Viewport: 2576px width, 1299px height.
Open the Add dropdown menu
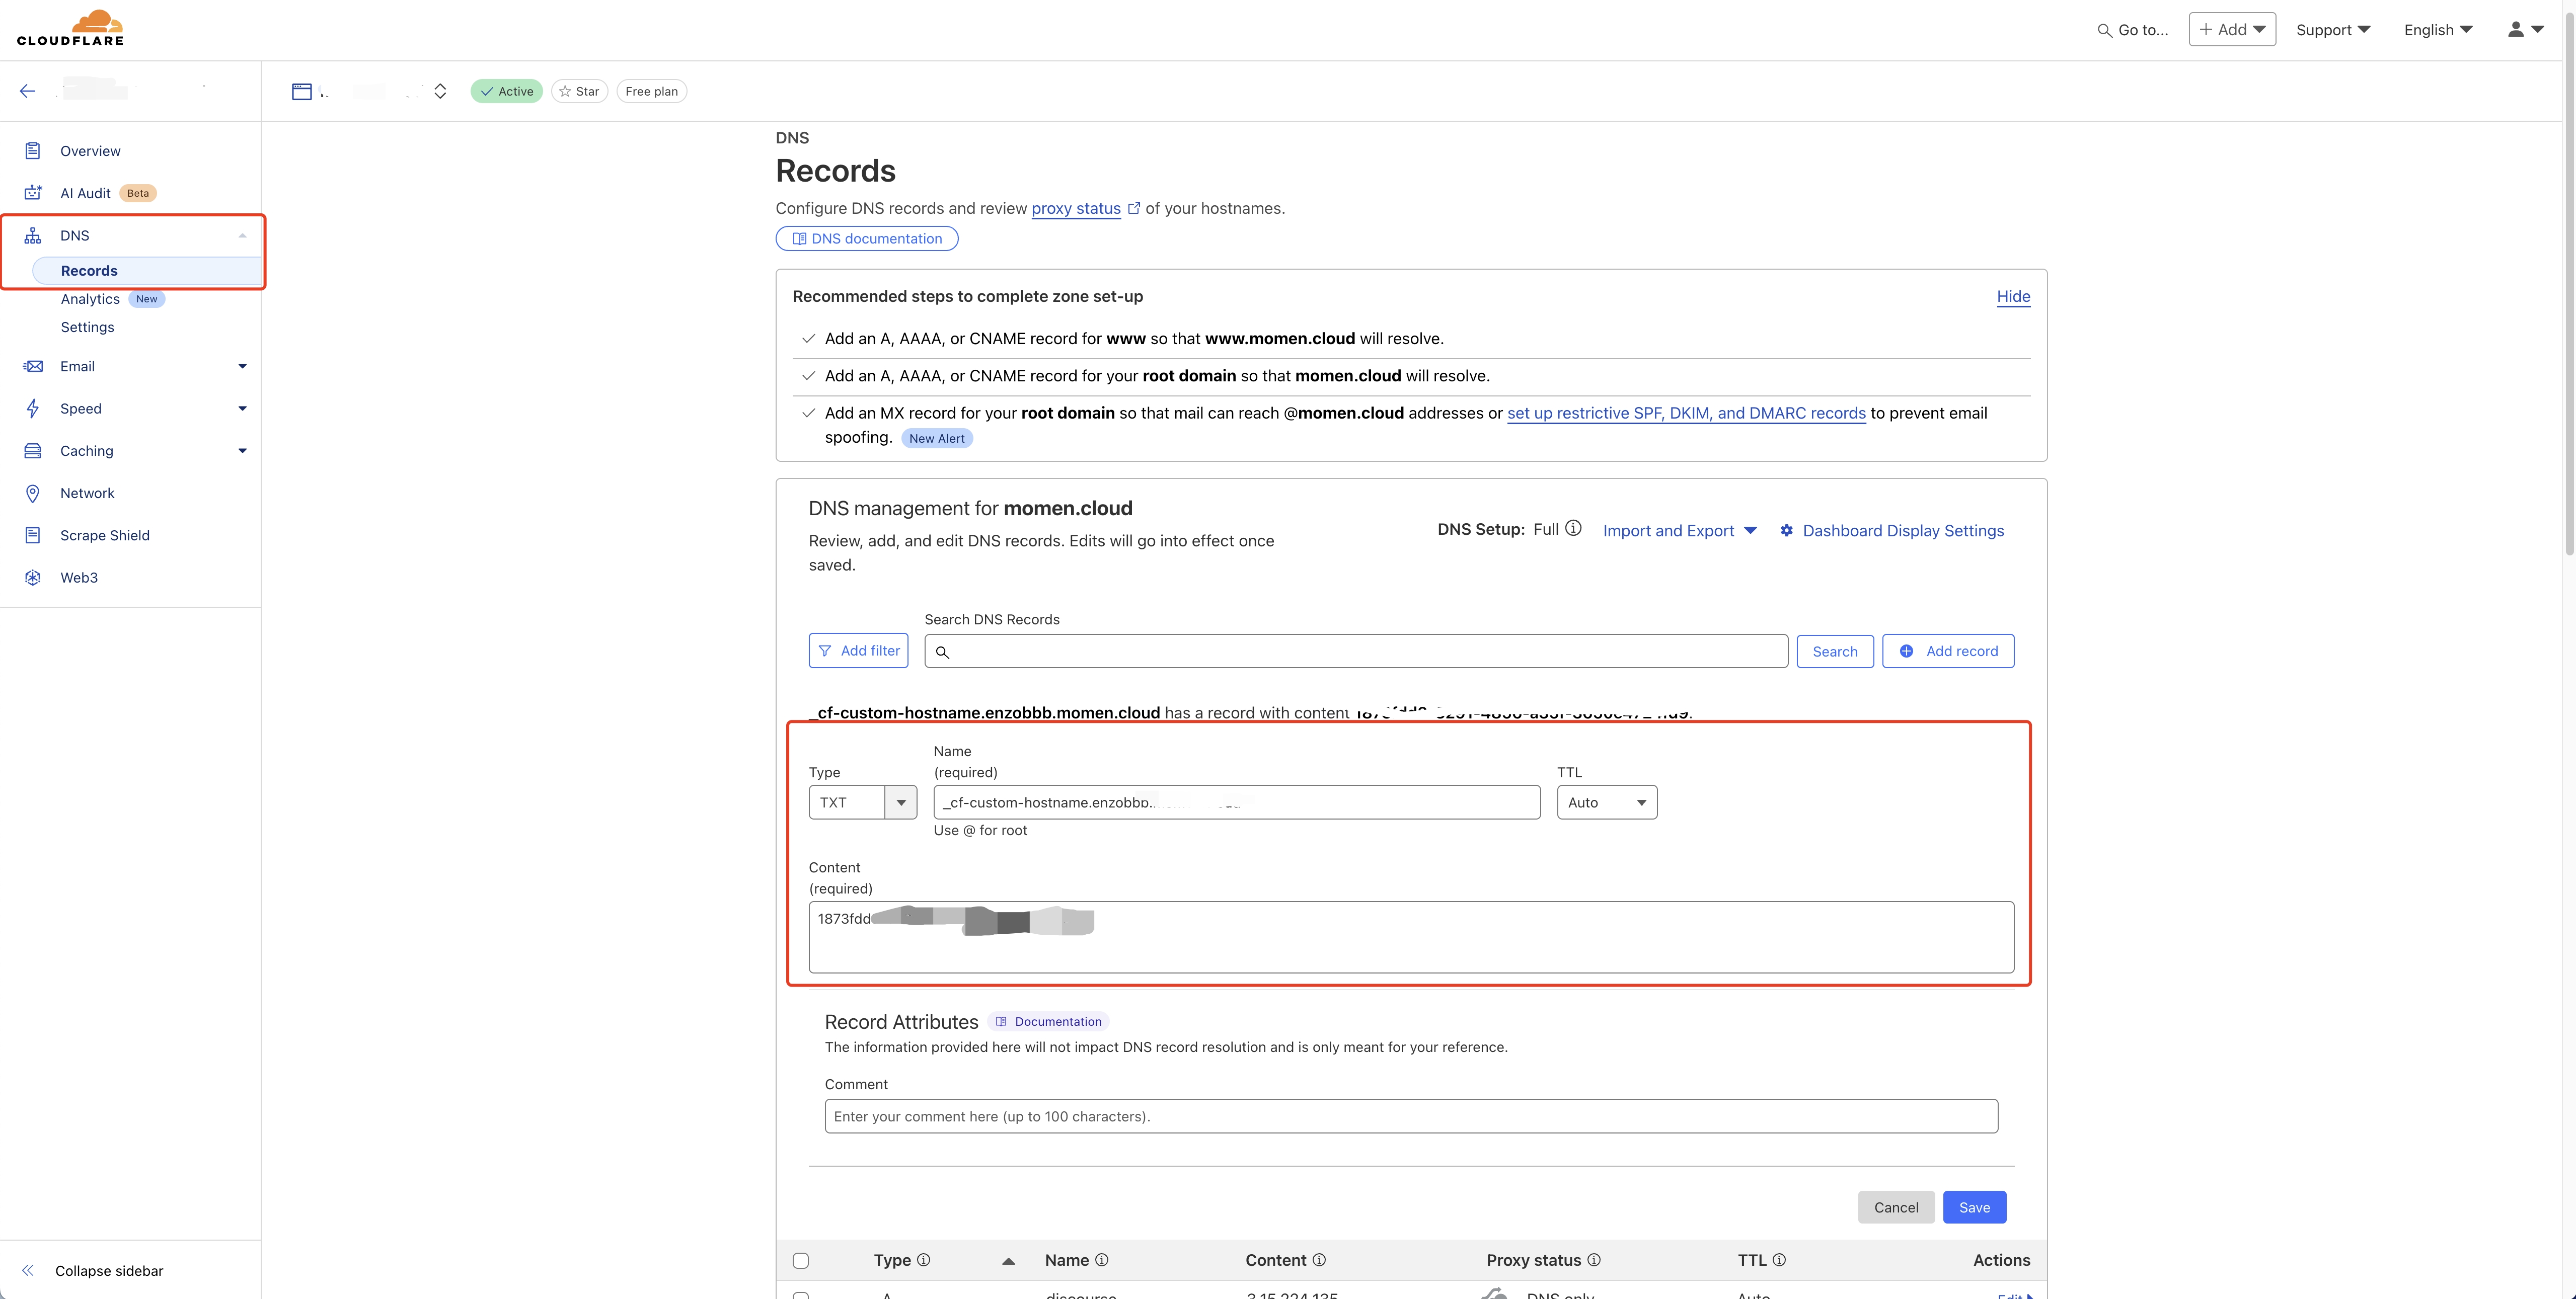[x=2232, y=30]
